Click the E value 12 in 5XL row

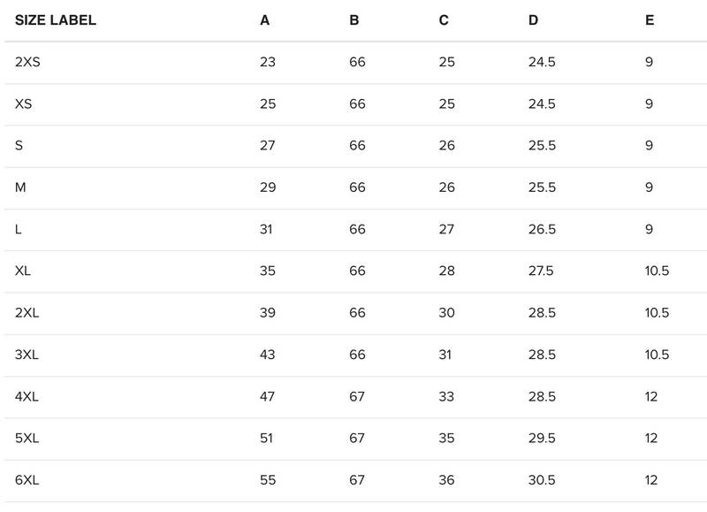coord(652,439)
